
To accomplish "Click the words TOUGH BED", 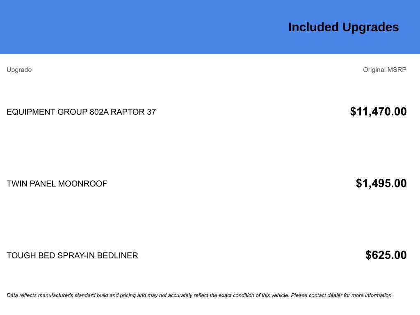I will pyautogui.click(x=31, y=256).
